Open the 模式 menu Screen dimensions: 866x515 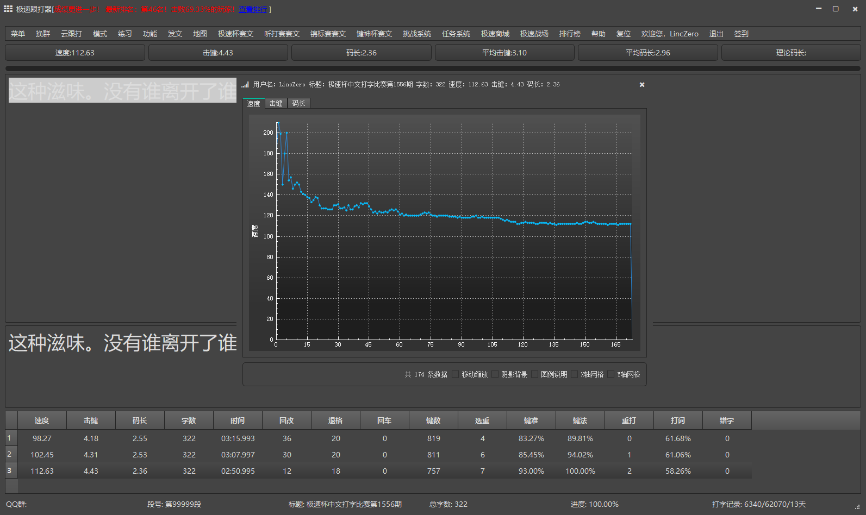(x=100, y=34)
